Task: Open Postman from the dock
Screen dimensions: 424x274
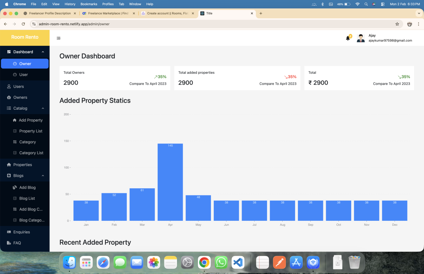Action: 279,262
